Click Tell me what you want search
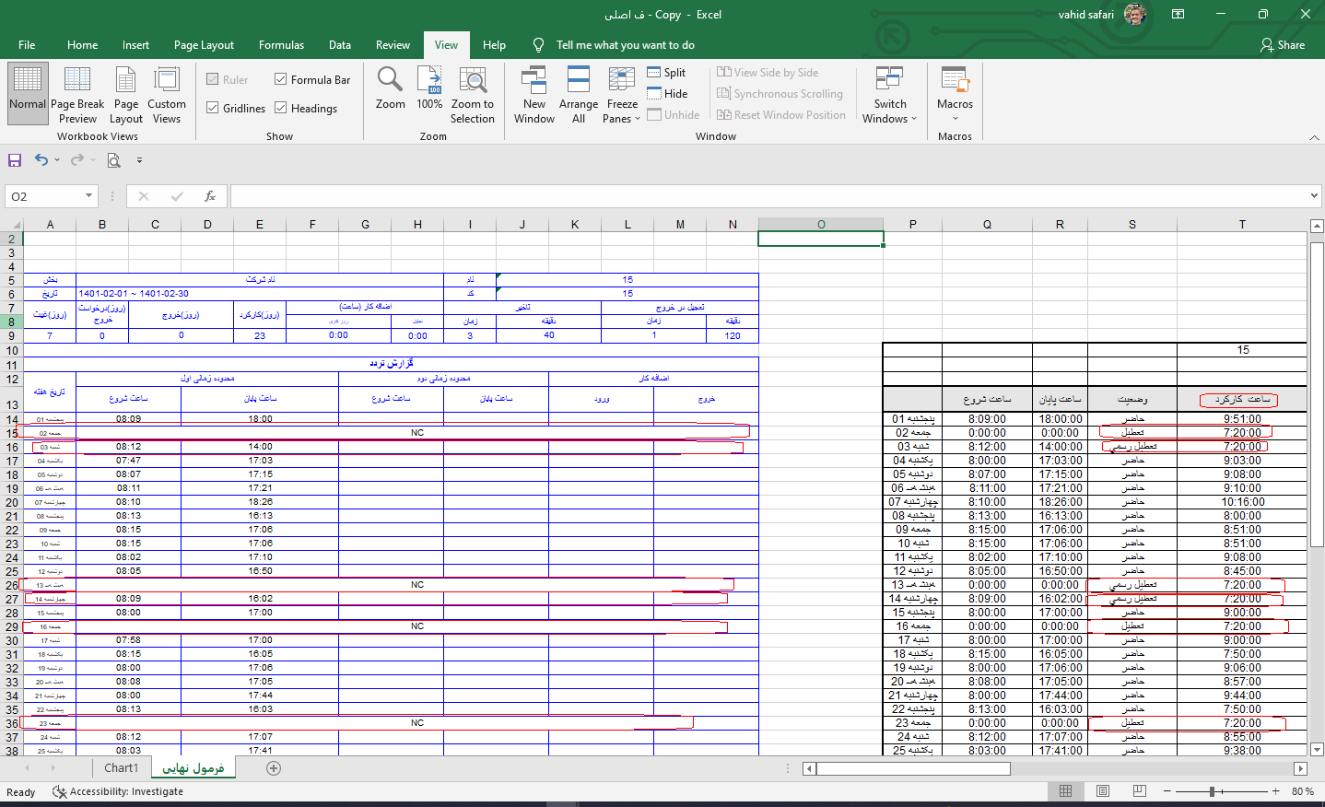Viewport: 1325px width, 807px height. (x=625, y=45)
